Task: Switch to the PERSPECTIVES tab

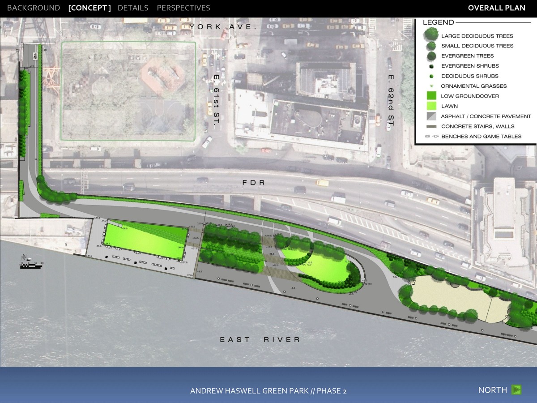Action: click(183, 8)
